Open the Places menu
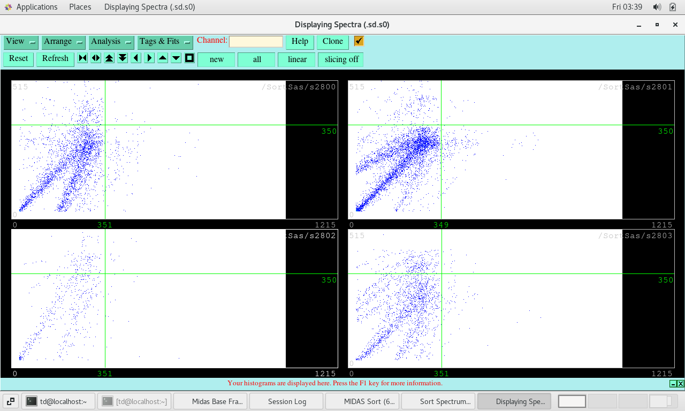 [80, 7]
